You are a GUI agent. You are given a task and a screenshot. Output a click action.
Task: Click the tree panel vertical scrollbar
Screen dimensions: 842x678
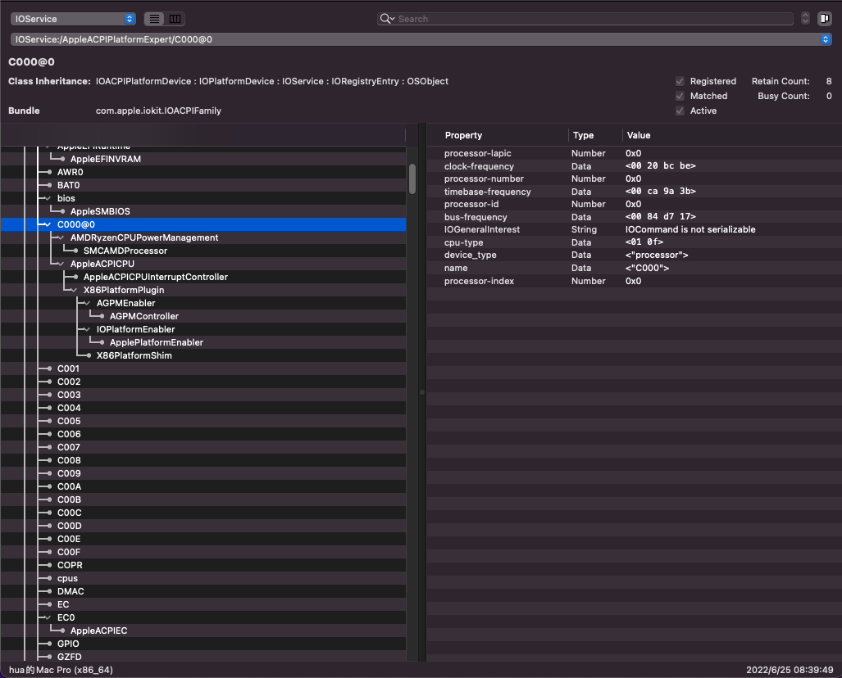(412, 178)
